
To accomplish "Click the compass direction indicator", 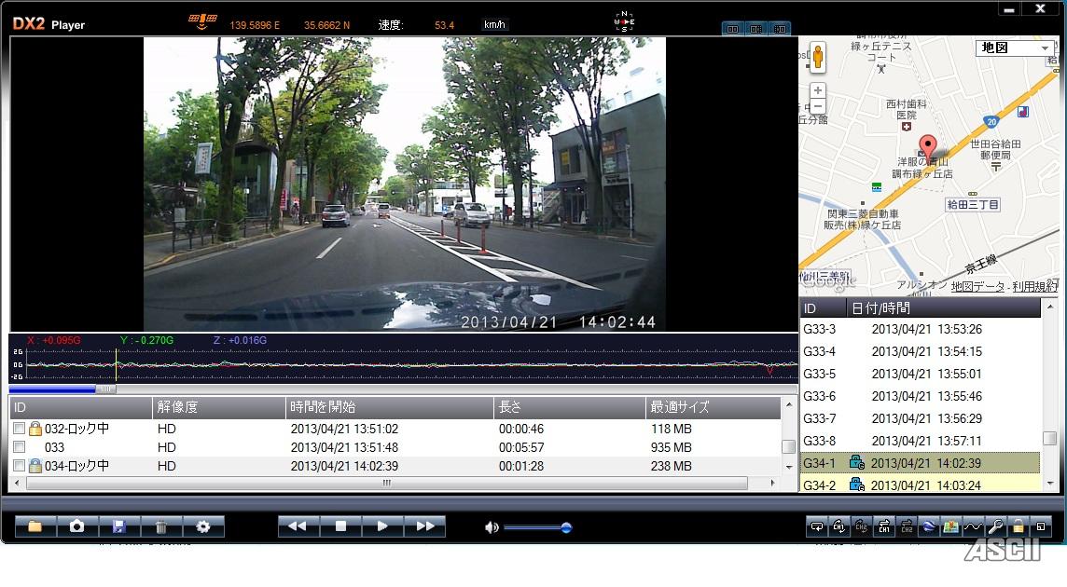I will coord(624,21).
